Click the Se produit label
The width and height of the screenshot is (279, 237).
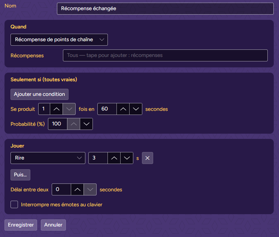pyautogui.click(x=22, y=109)
